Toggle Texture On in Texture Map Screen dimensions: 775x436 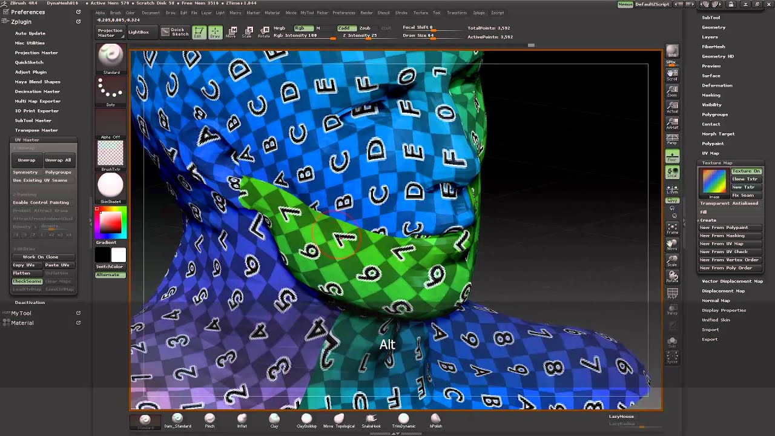(746, 171)
